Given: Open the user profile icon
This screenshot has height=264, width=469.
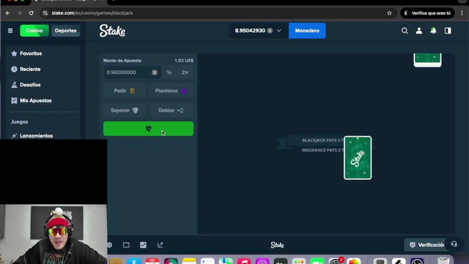Looking at the screenshot, I should [x=419, y=31].
